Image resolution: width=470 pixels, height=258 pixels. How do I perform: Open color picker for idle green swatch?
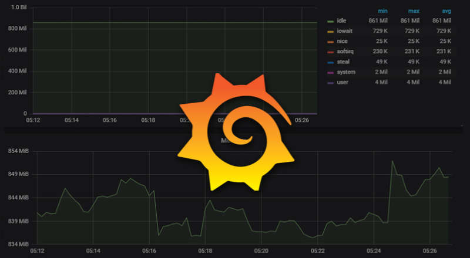(331, 21)
